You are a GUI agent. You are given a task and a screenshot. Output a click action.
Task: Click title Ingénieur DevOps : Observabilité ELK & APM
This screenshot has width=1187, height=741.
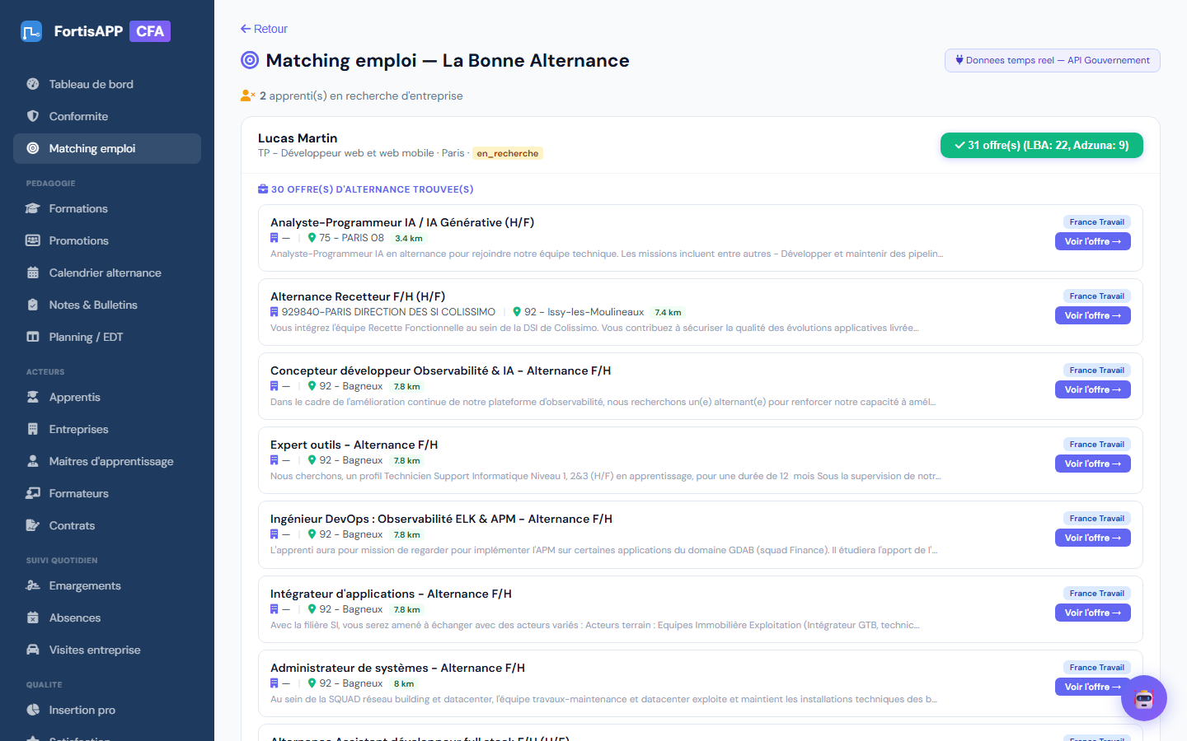coord(441,519)
